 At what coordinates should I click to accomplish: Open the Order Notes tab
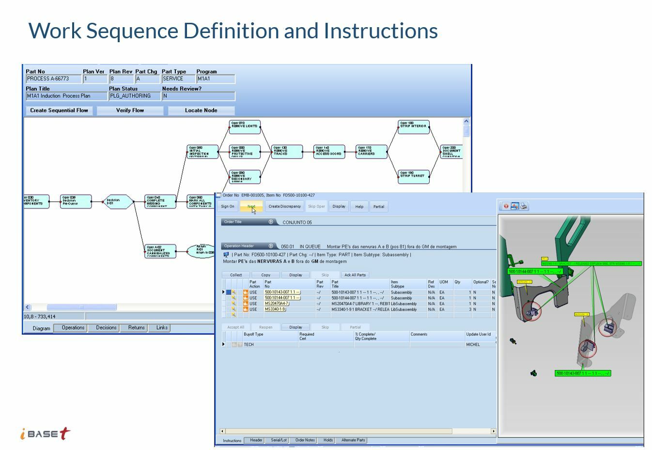(305, 440)
